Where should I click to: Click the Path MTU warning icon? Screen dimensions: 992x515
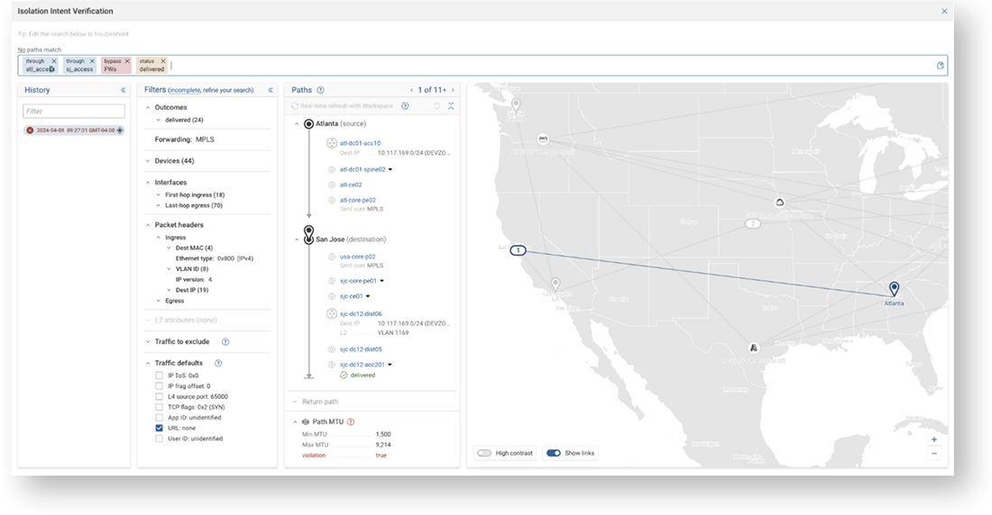351,421
